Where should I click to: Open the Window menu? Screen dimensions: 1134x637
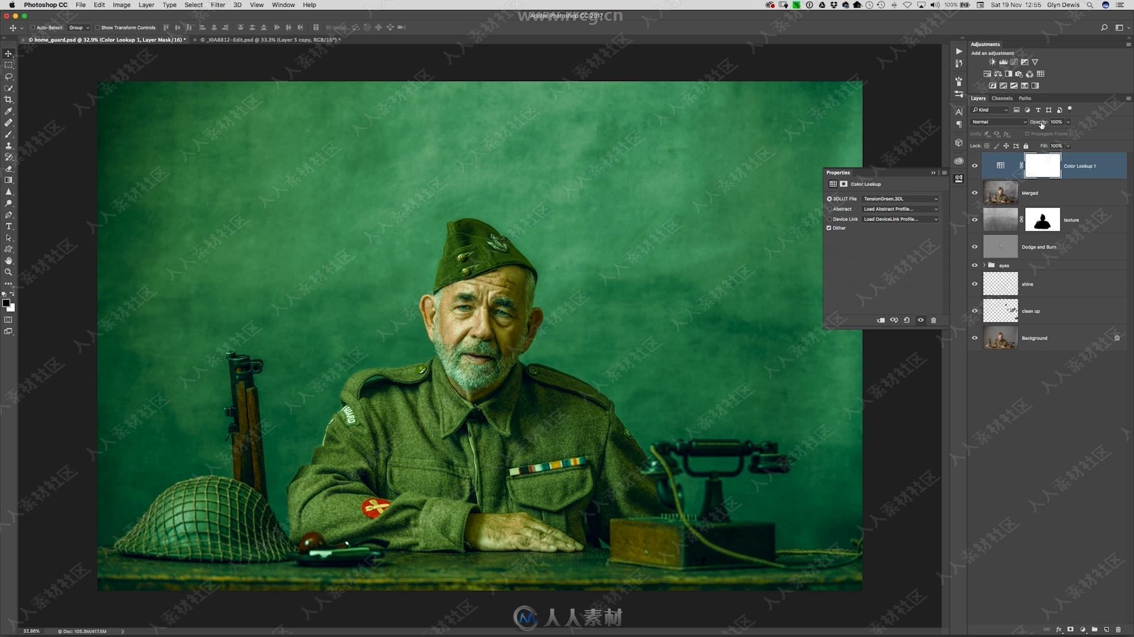point(283,5)
